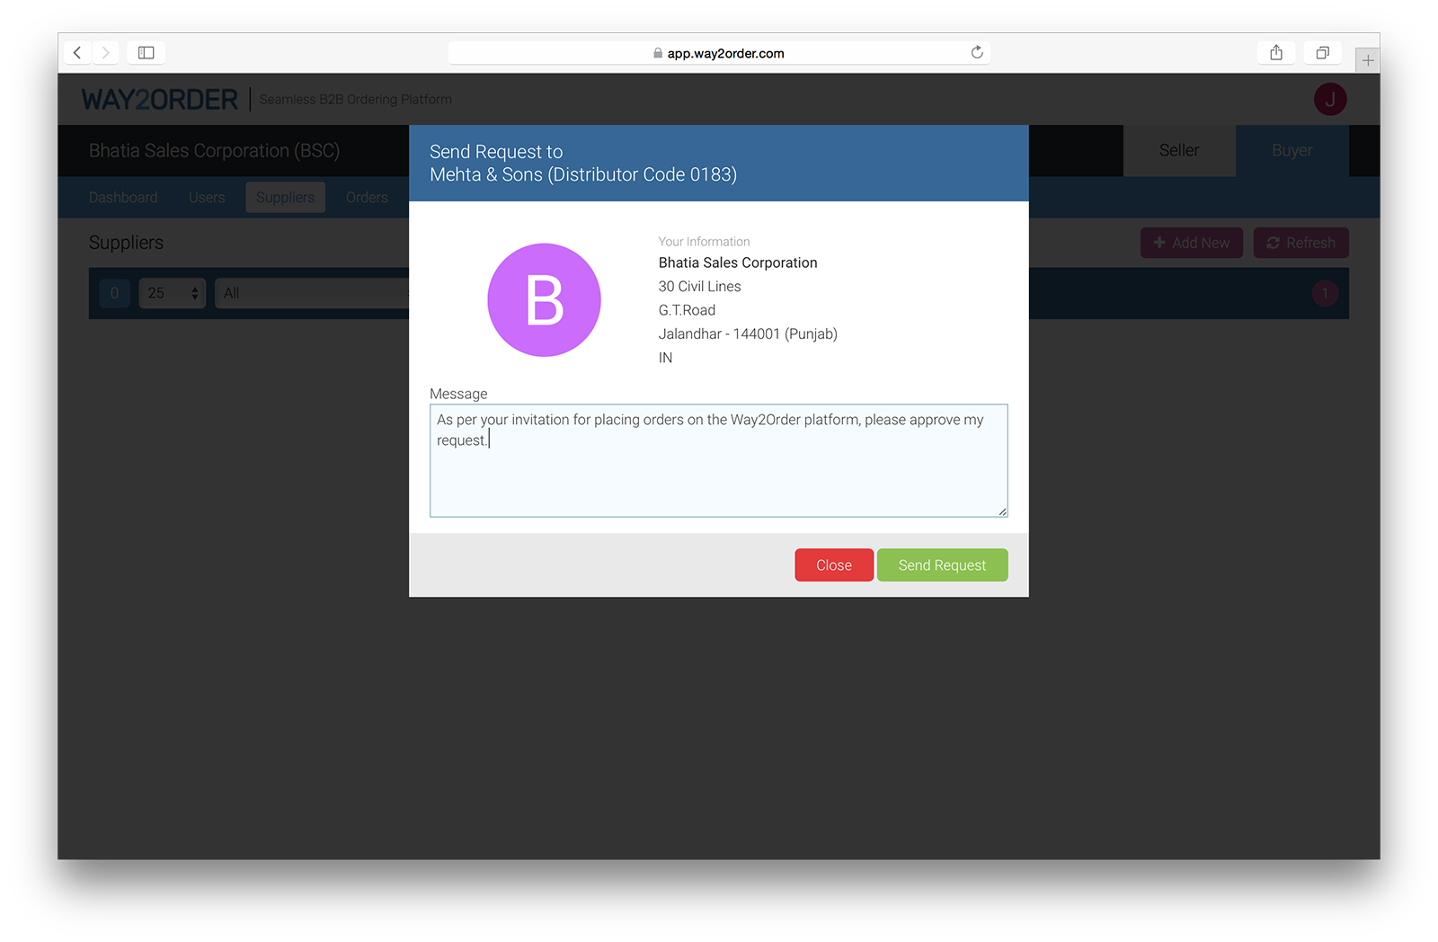Click the 0 count badge
The height and width of the screenshot is (942, 1438).
pos(114,293)
